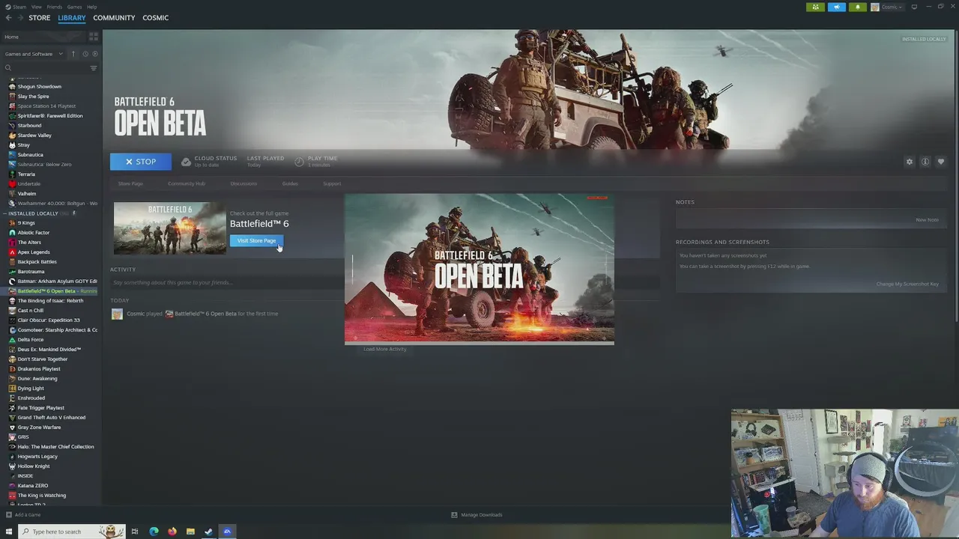Image resolution: width=959 pixels, height=539 pixels.
Task: Open the COSMIC profile tab
Action: pos(156,18)
